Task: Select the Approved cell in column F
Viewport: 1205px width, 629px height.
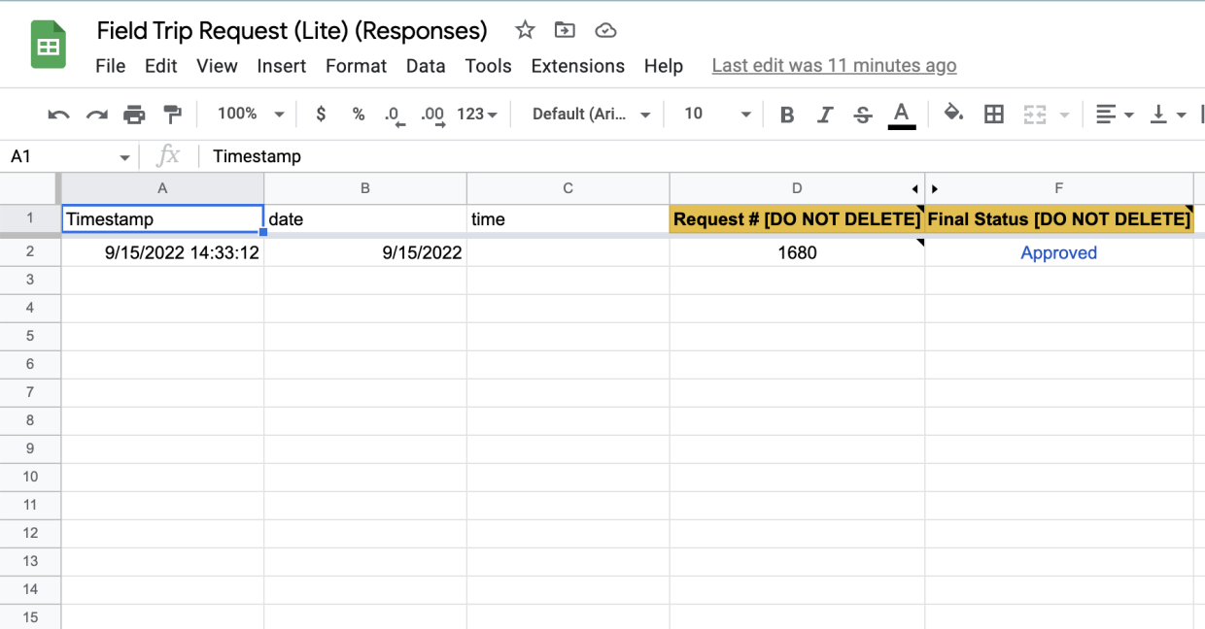Action: 1058,252
